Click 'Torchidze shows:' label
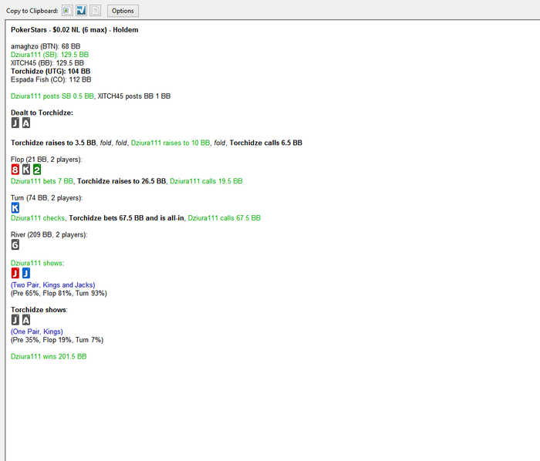 coord(39,310)
